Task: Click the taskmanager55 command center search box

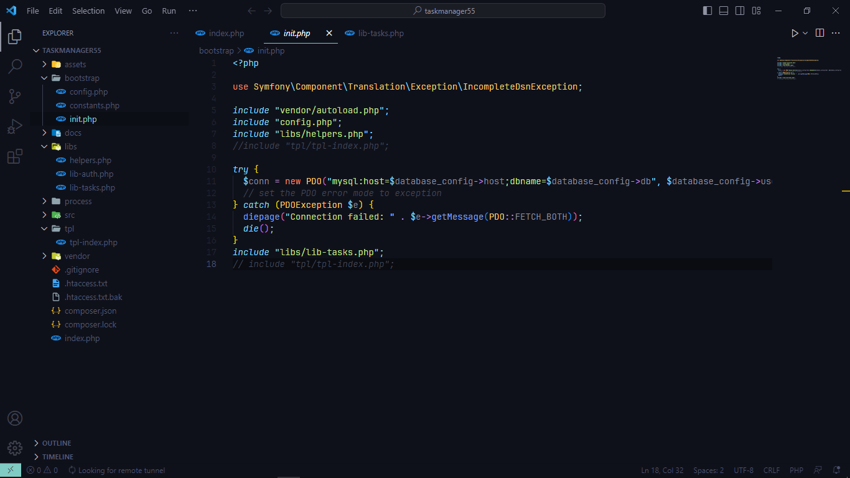Action: coord(443,11)
